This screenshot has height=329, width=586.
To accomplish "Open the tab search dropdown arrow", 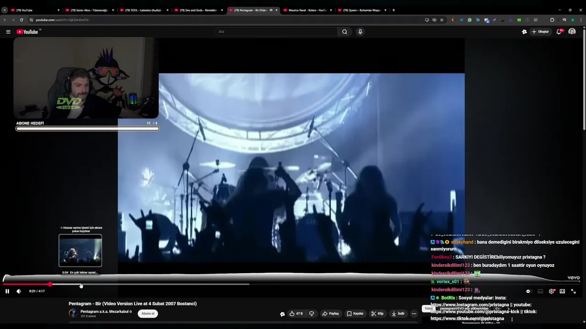I will [5, 10].
